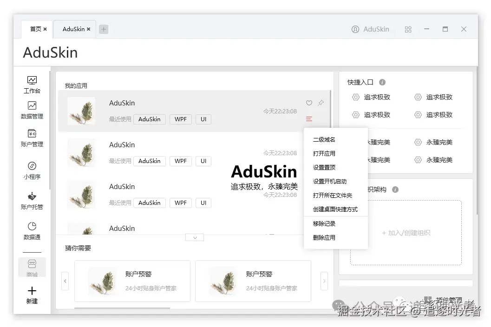The image size is (491, 327).
Task: Click the 加入/创建组织 button
Action: click(405, 232)
